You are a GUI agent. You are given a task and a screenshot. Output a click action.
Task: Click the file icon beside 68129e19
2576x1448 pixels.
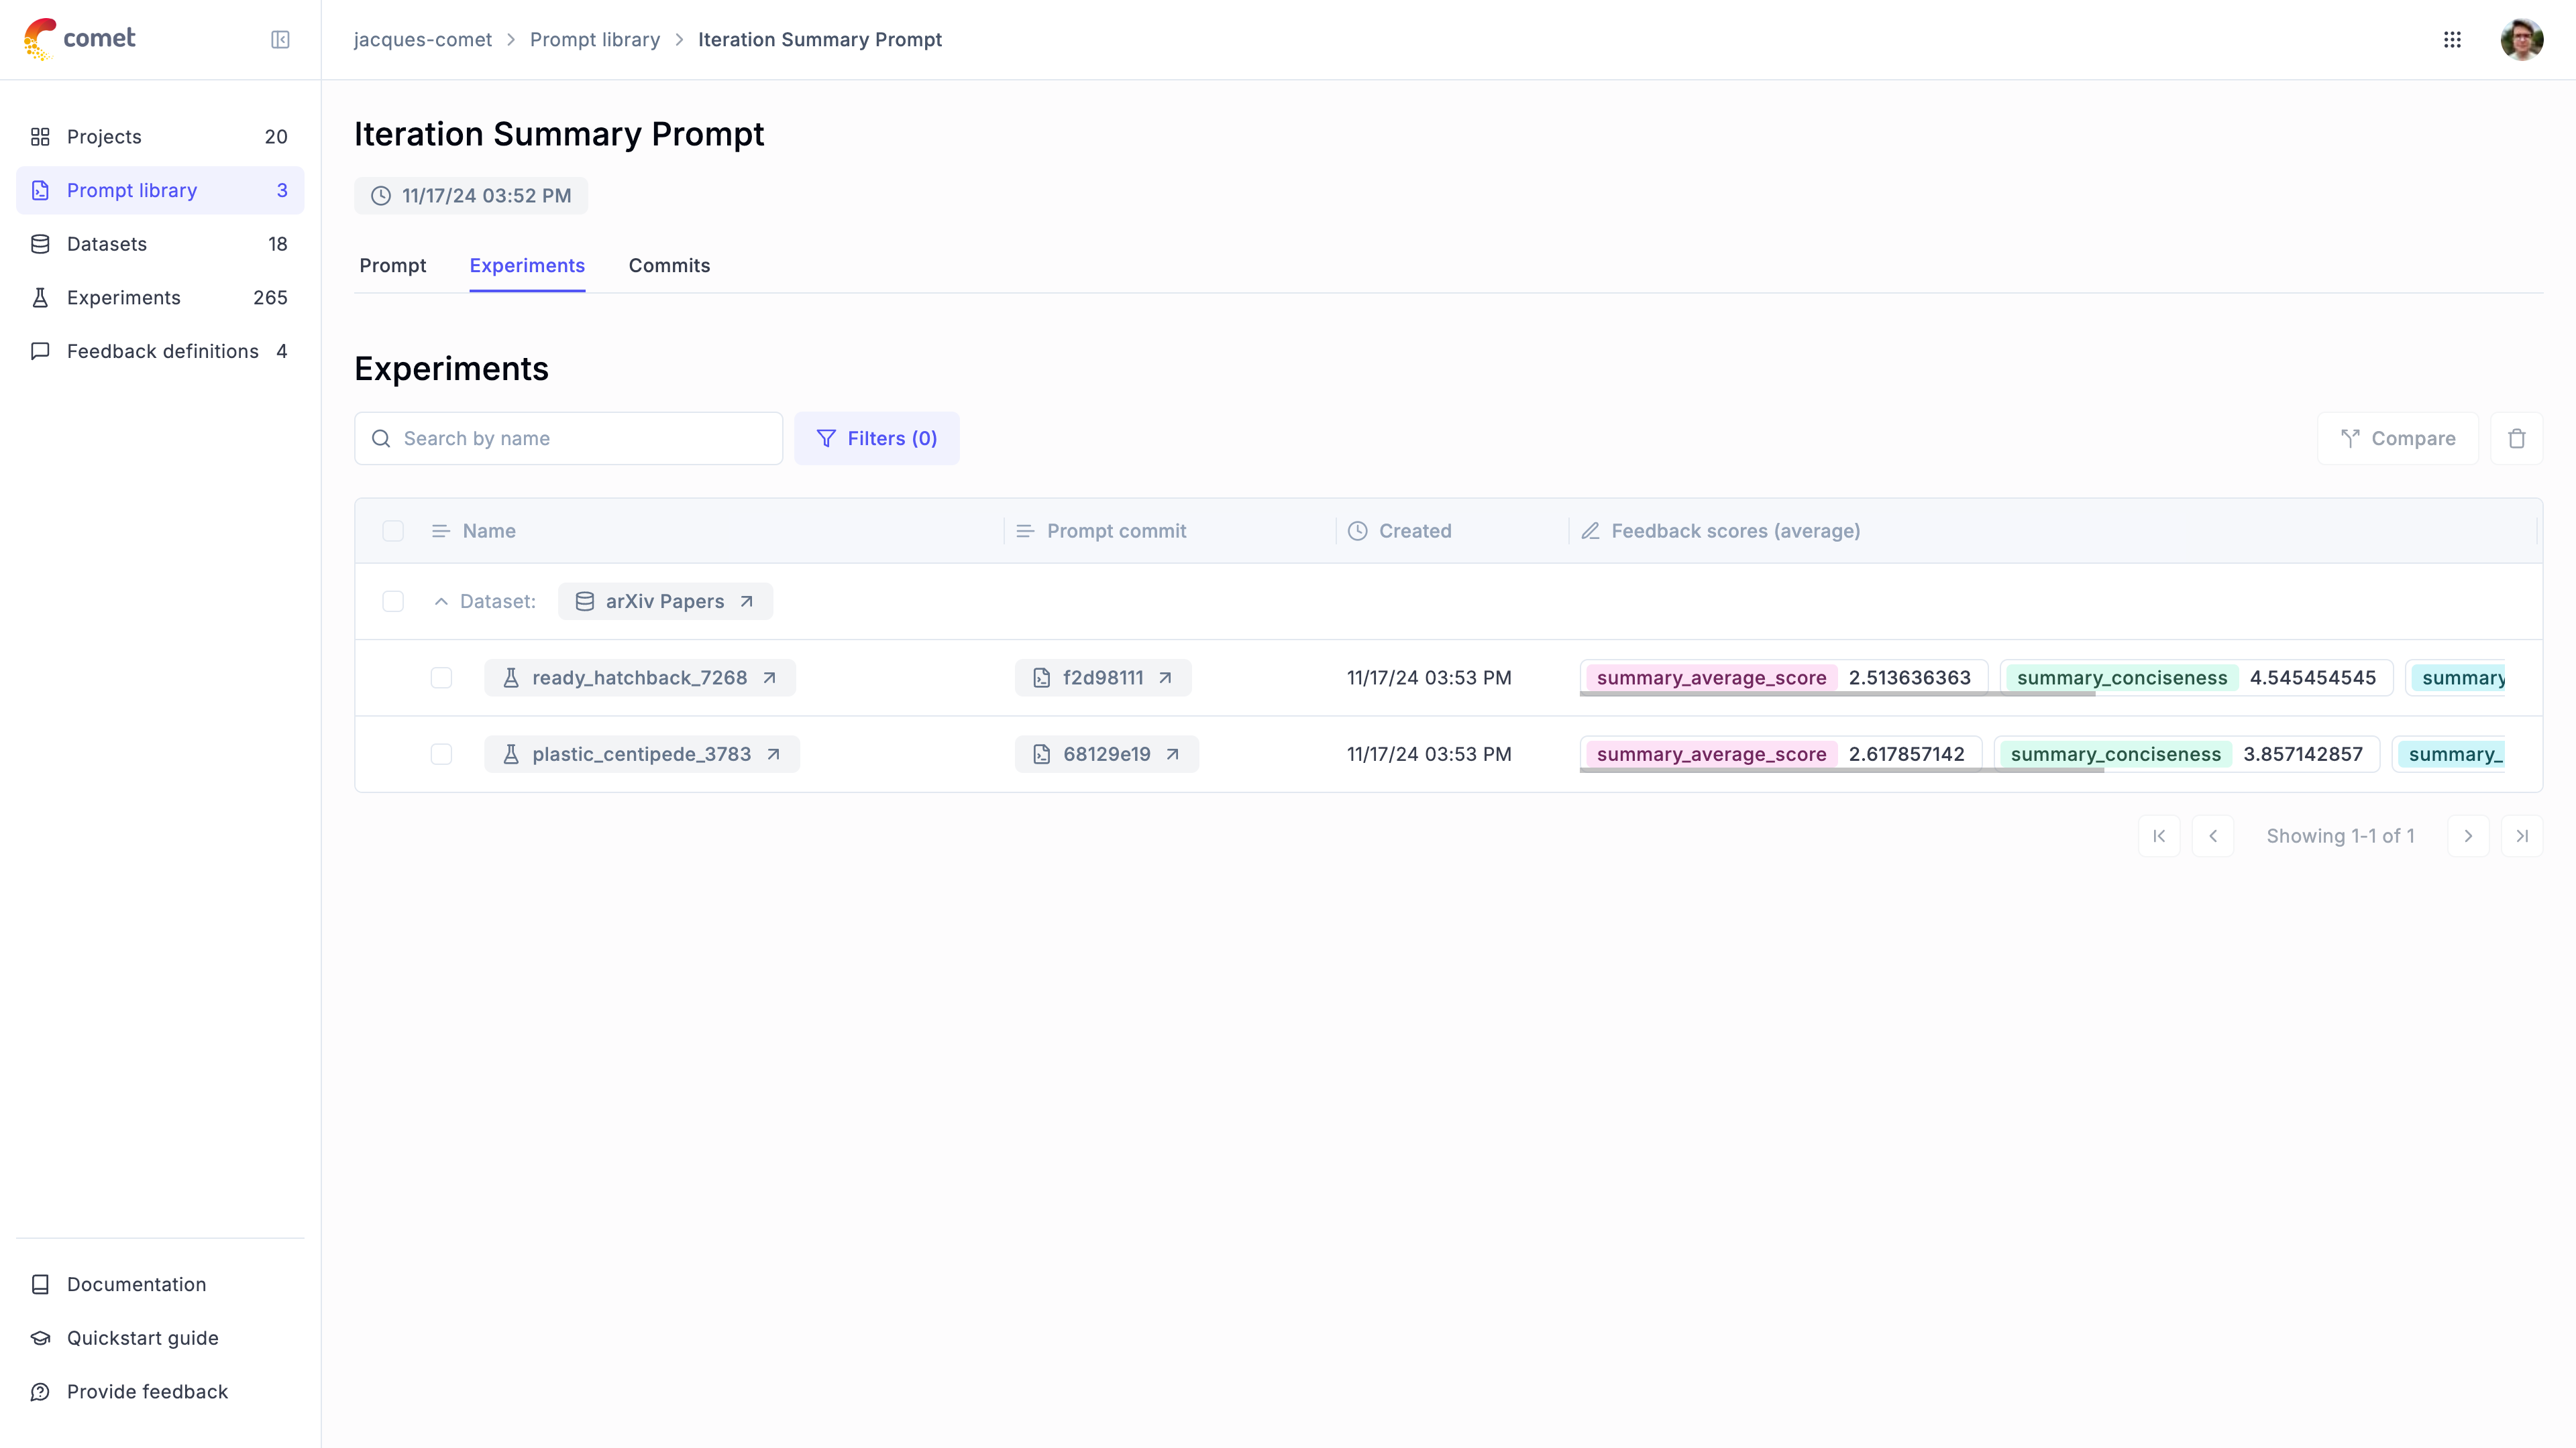pos(1041,754)
